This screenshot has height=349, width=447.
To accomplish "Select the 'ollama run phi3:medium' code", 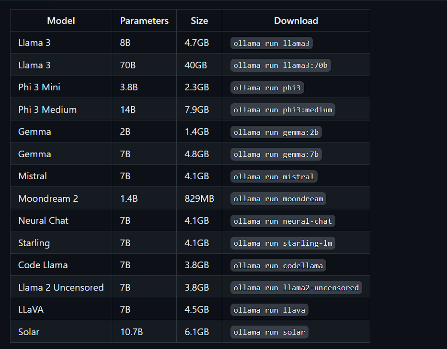I will click(x=283, y=109).
